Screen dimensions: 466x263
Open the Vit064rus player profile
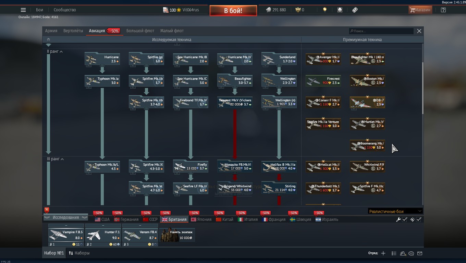[x=191, y=10]
